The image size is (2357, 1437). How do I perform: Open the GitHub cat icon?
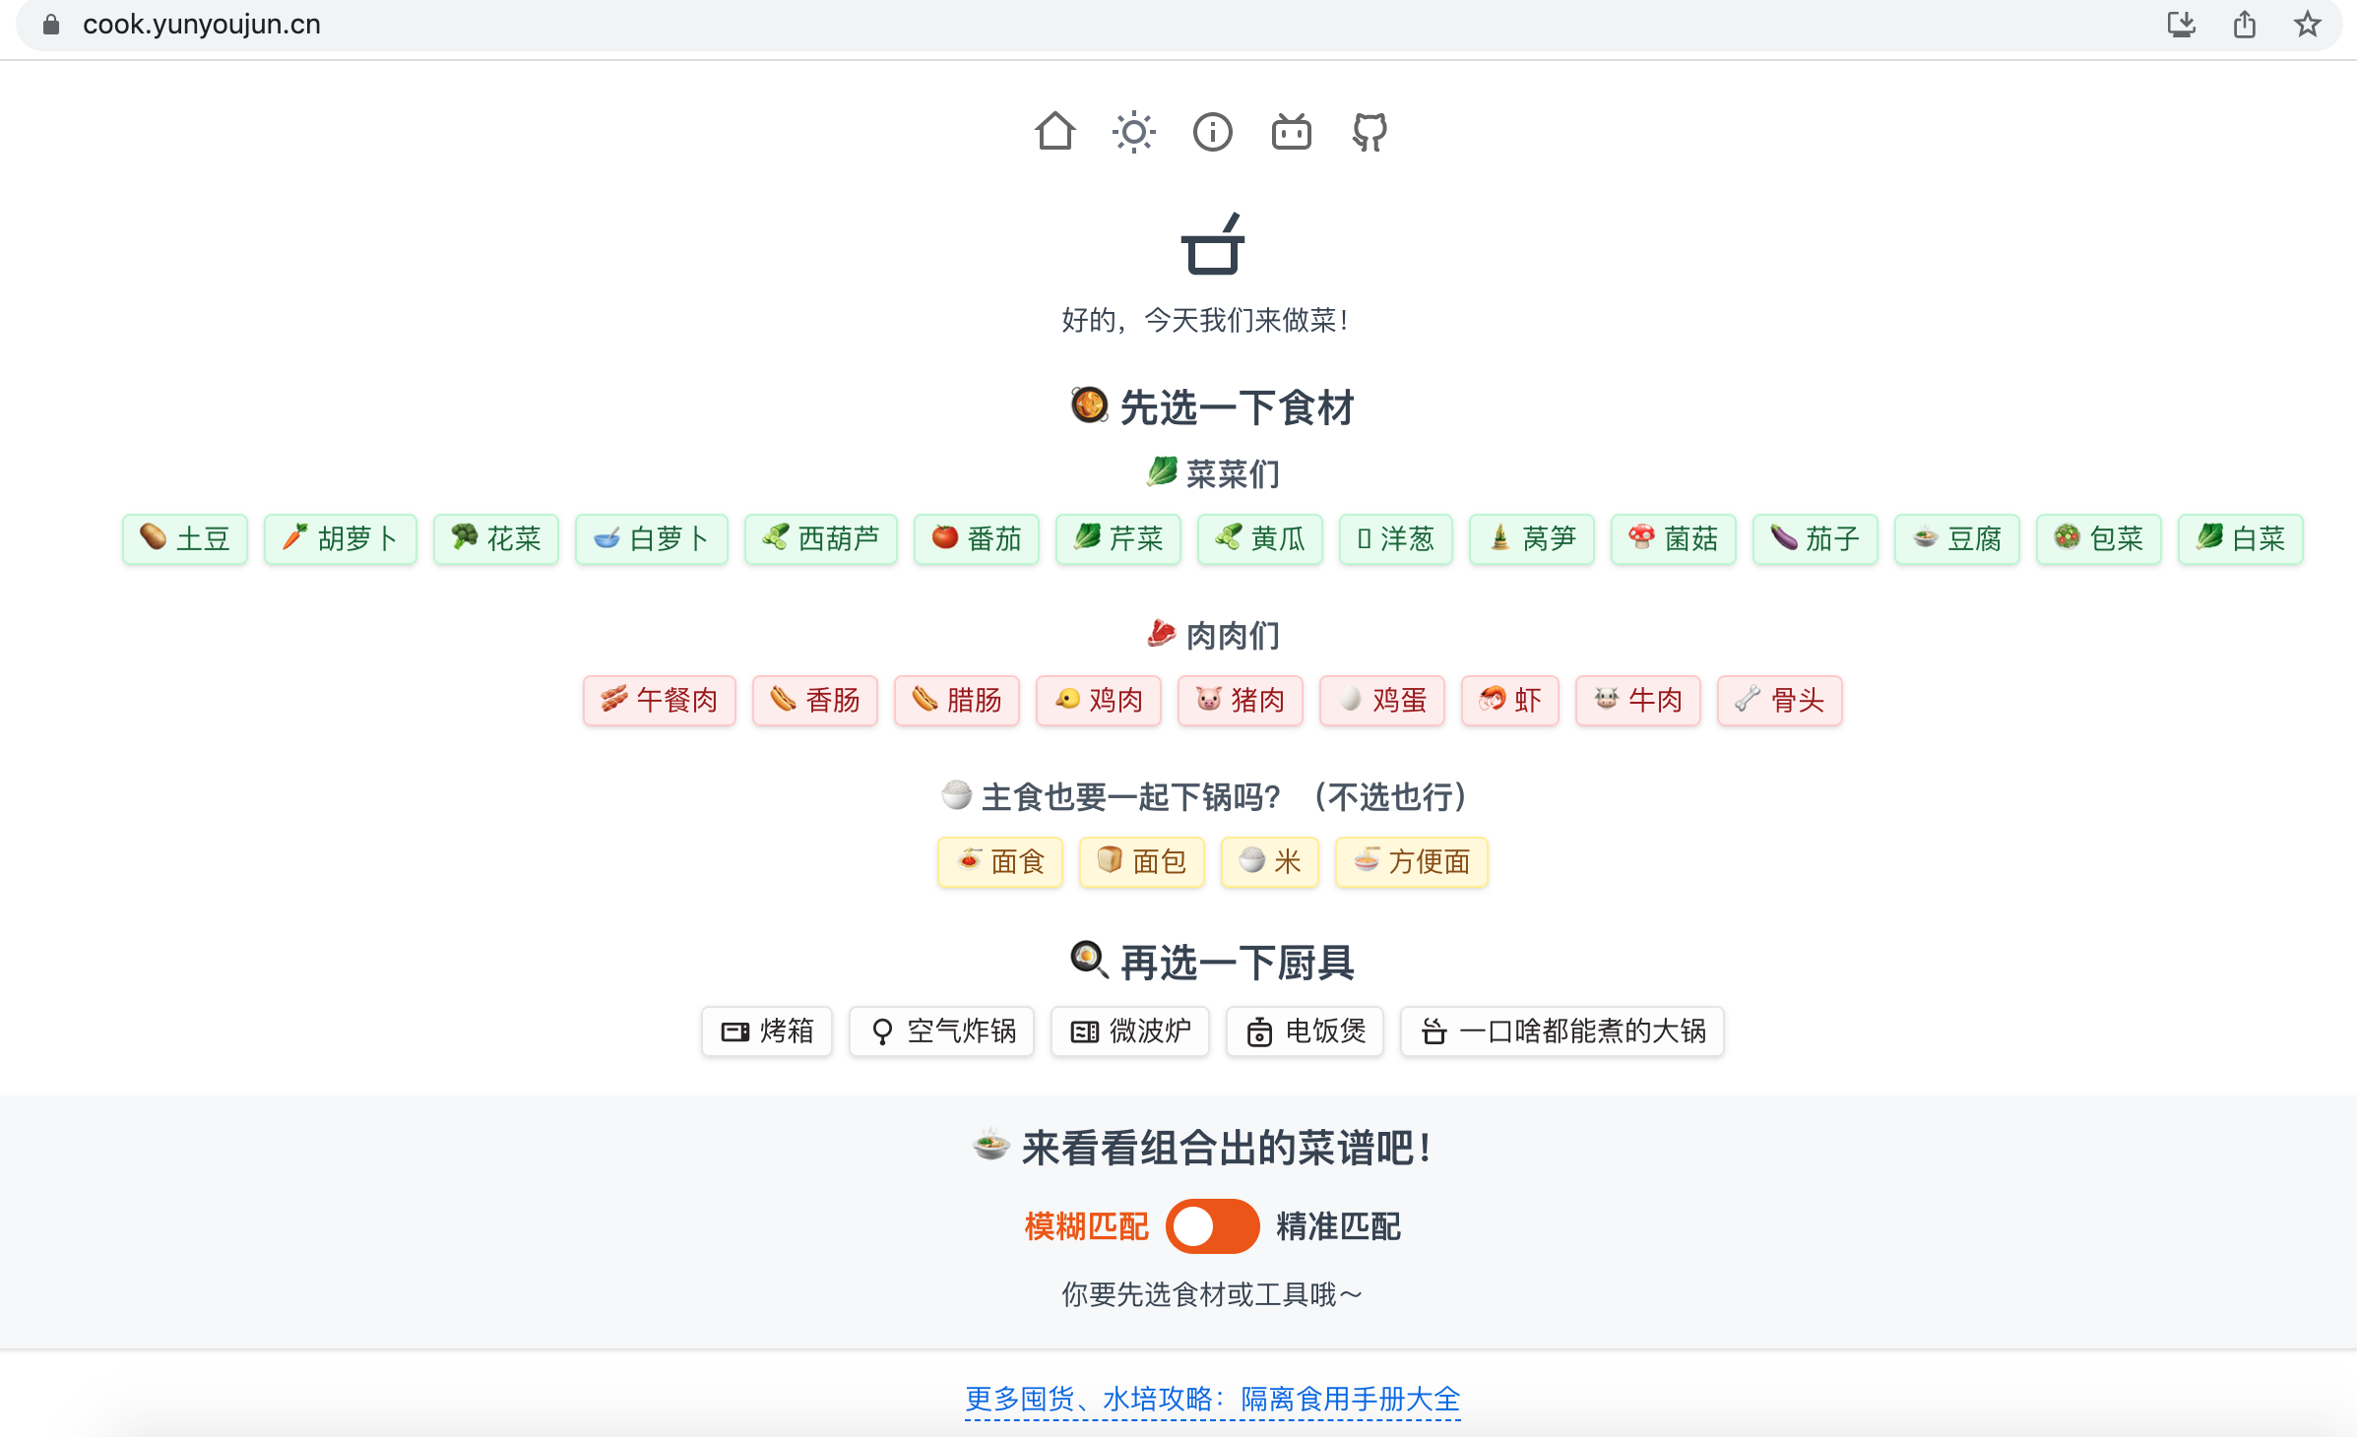pos(1370,131)
